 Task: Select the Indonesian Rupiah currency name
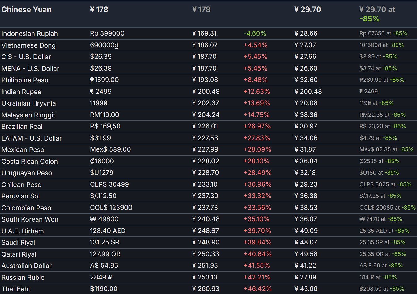tap(29, 34)
